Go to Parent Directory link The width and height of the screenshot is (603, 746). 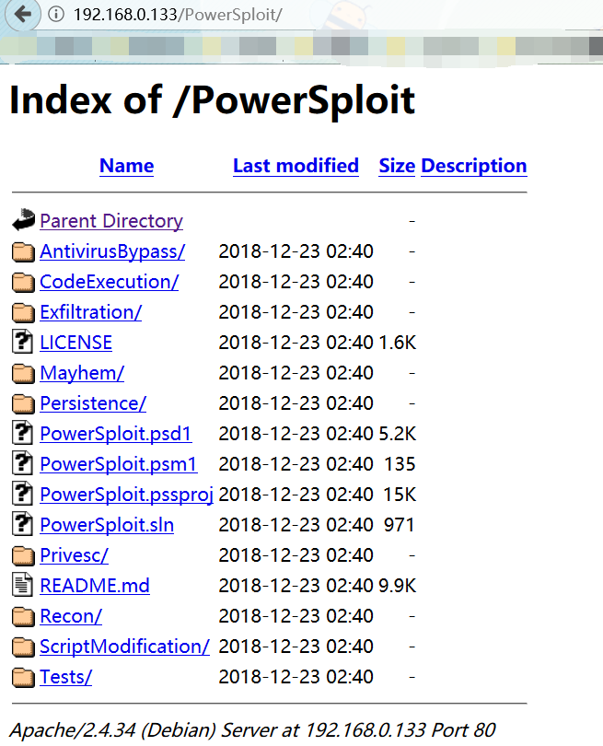(111, 221)
